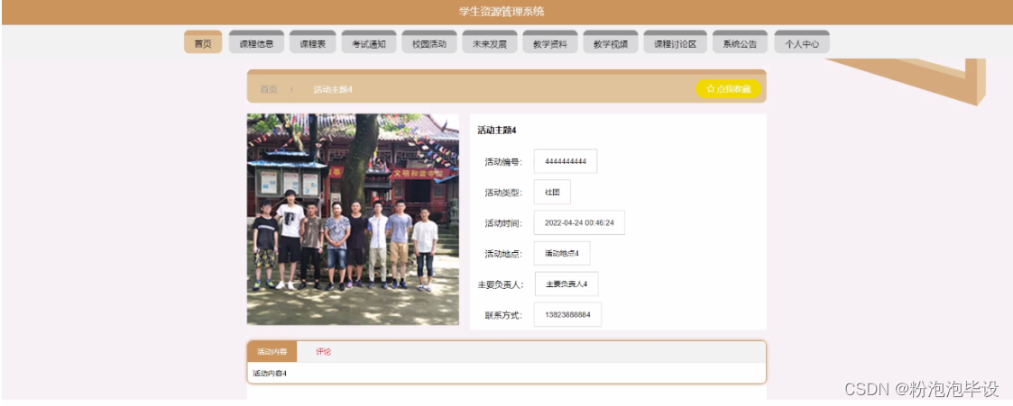Click the star icon on 点我收藏
Viewport: 1013px width, 406px height.
(710, 89)
